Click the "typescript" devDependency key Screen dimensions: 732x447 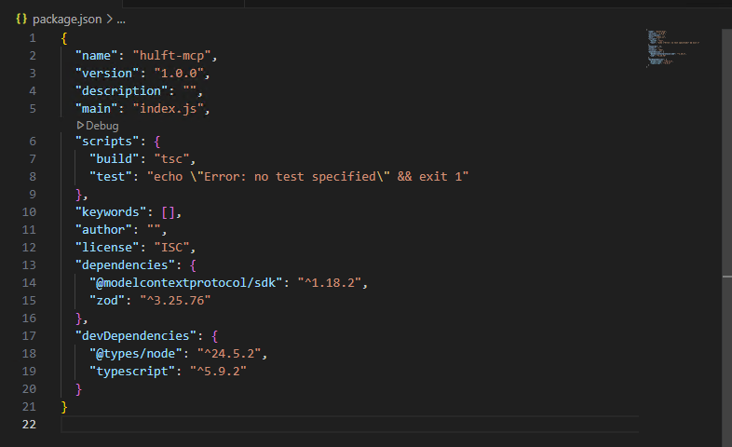point(132,372)
